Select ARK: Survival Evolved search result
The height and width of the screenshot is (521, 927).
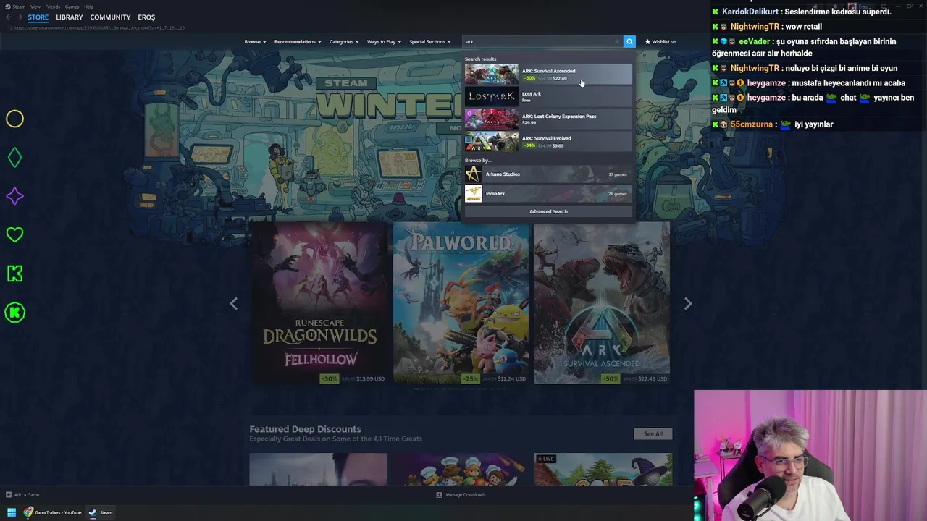548,141
